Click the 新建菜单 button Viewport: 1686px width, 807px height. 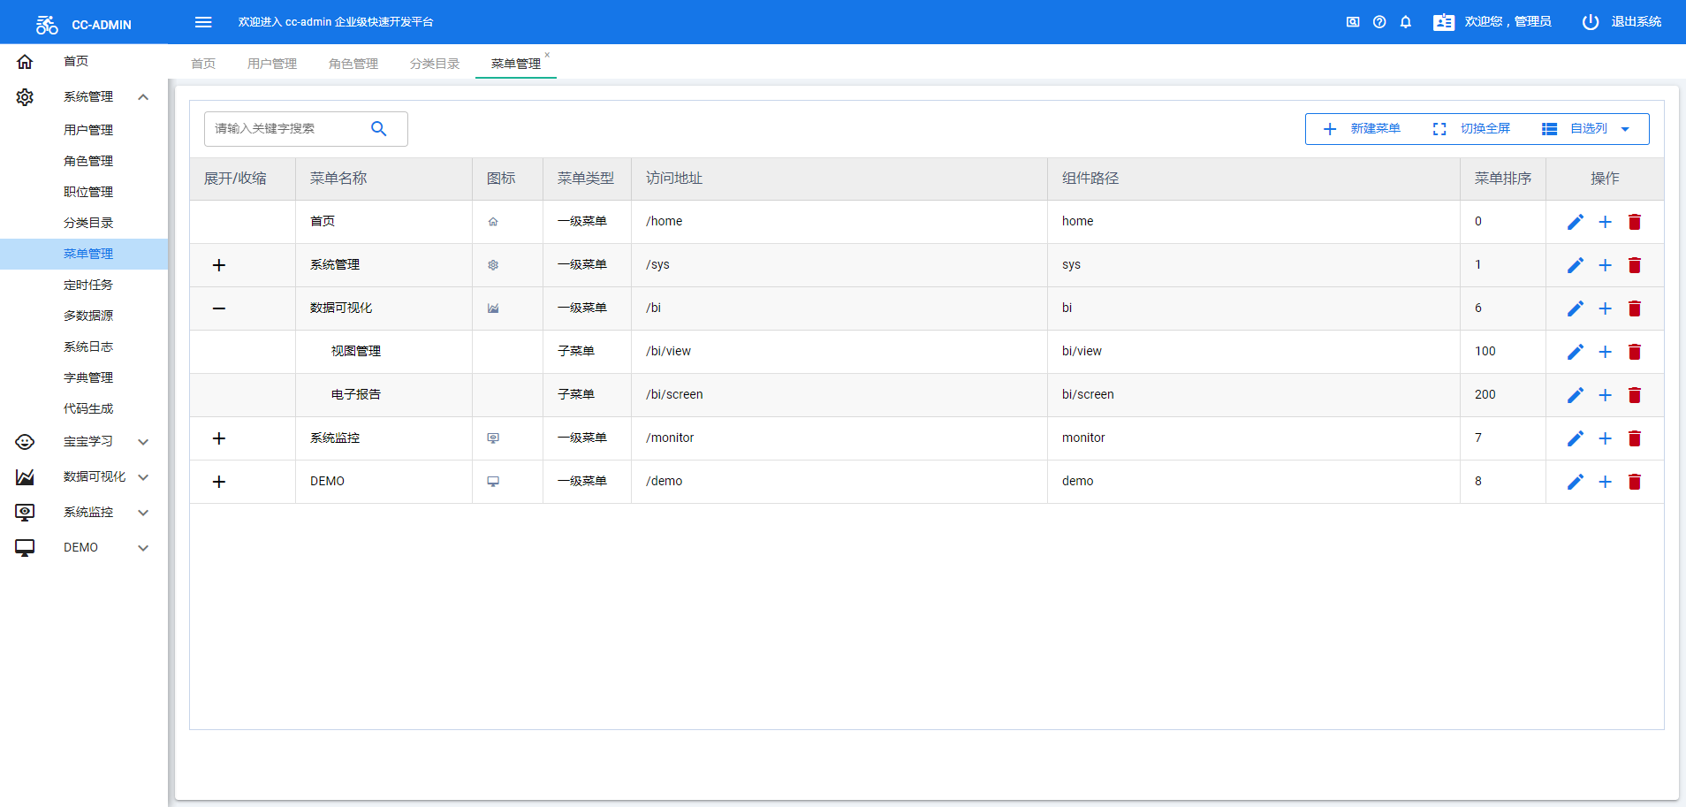click(x=1362, y=129)
